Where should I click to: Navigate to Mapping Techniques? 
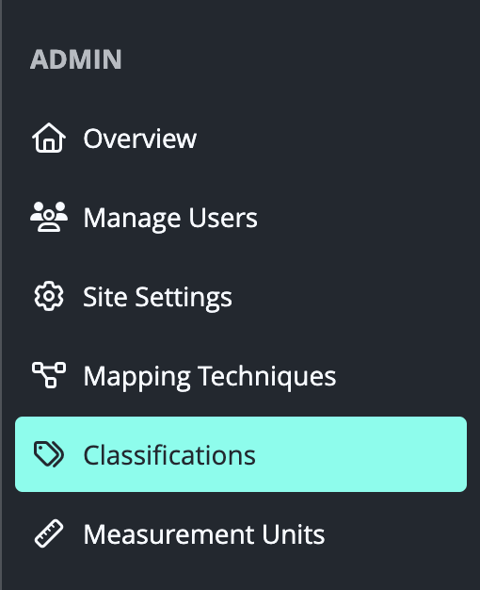(241, 375)
